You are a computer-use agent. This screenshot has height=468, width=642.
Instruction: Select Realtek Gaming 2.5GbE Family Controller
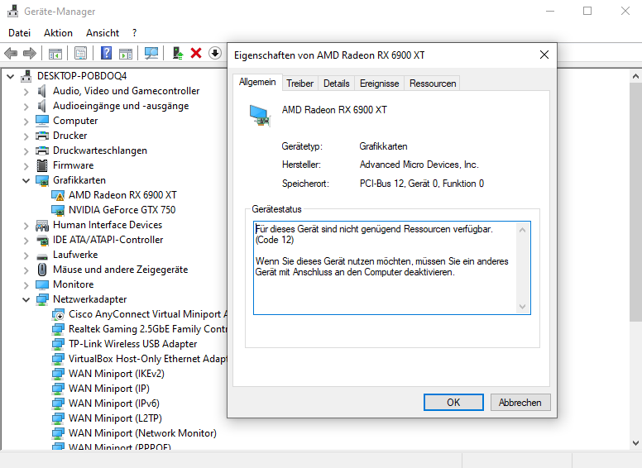pos(147,329)
